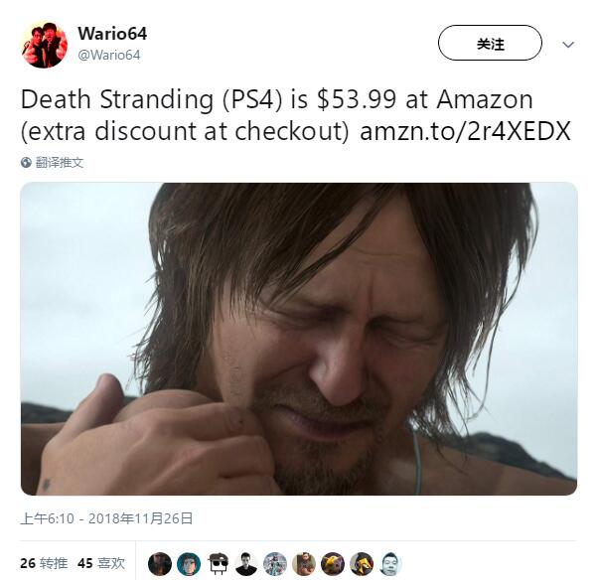Open the teal-background liker avatar
This screenshot has width=595, height=580.
(189, 564)
